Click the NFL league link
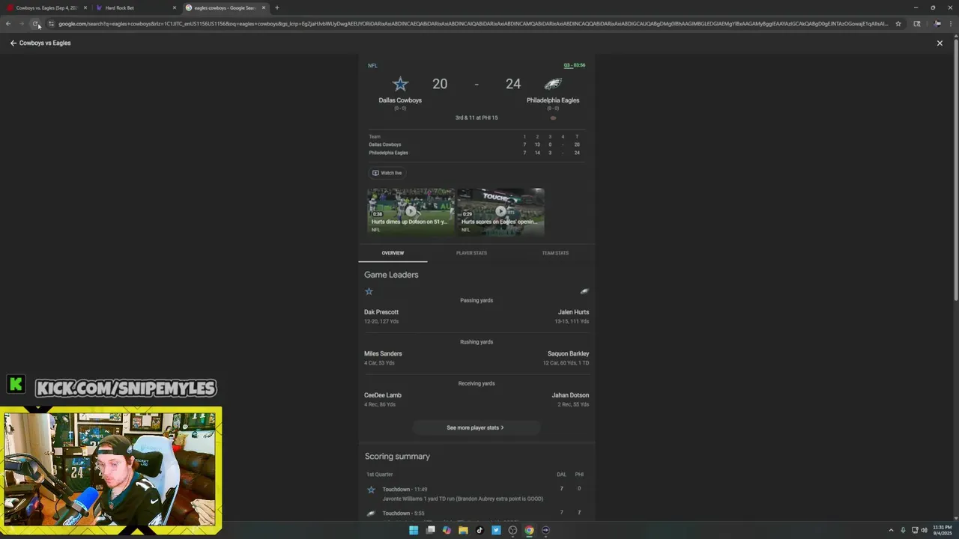 pos(372,66)
